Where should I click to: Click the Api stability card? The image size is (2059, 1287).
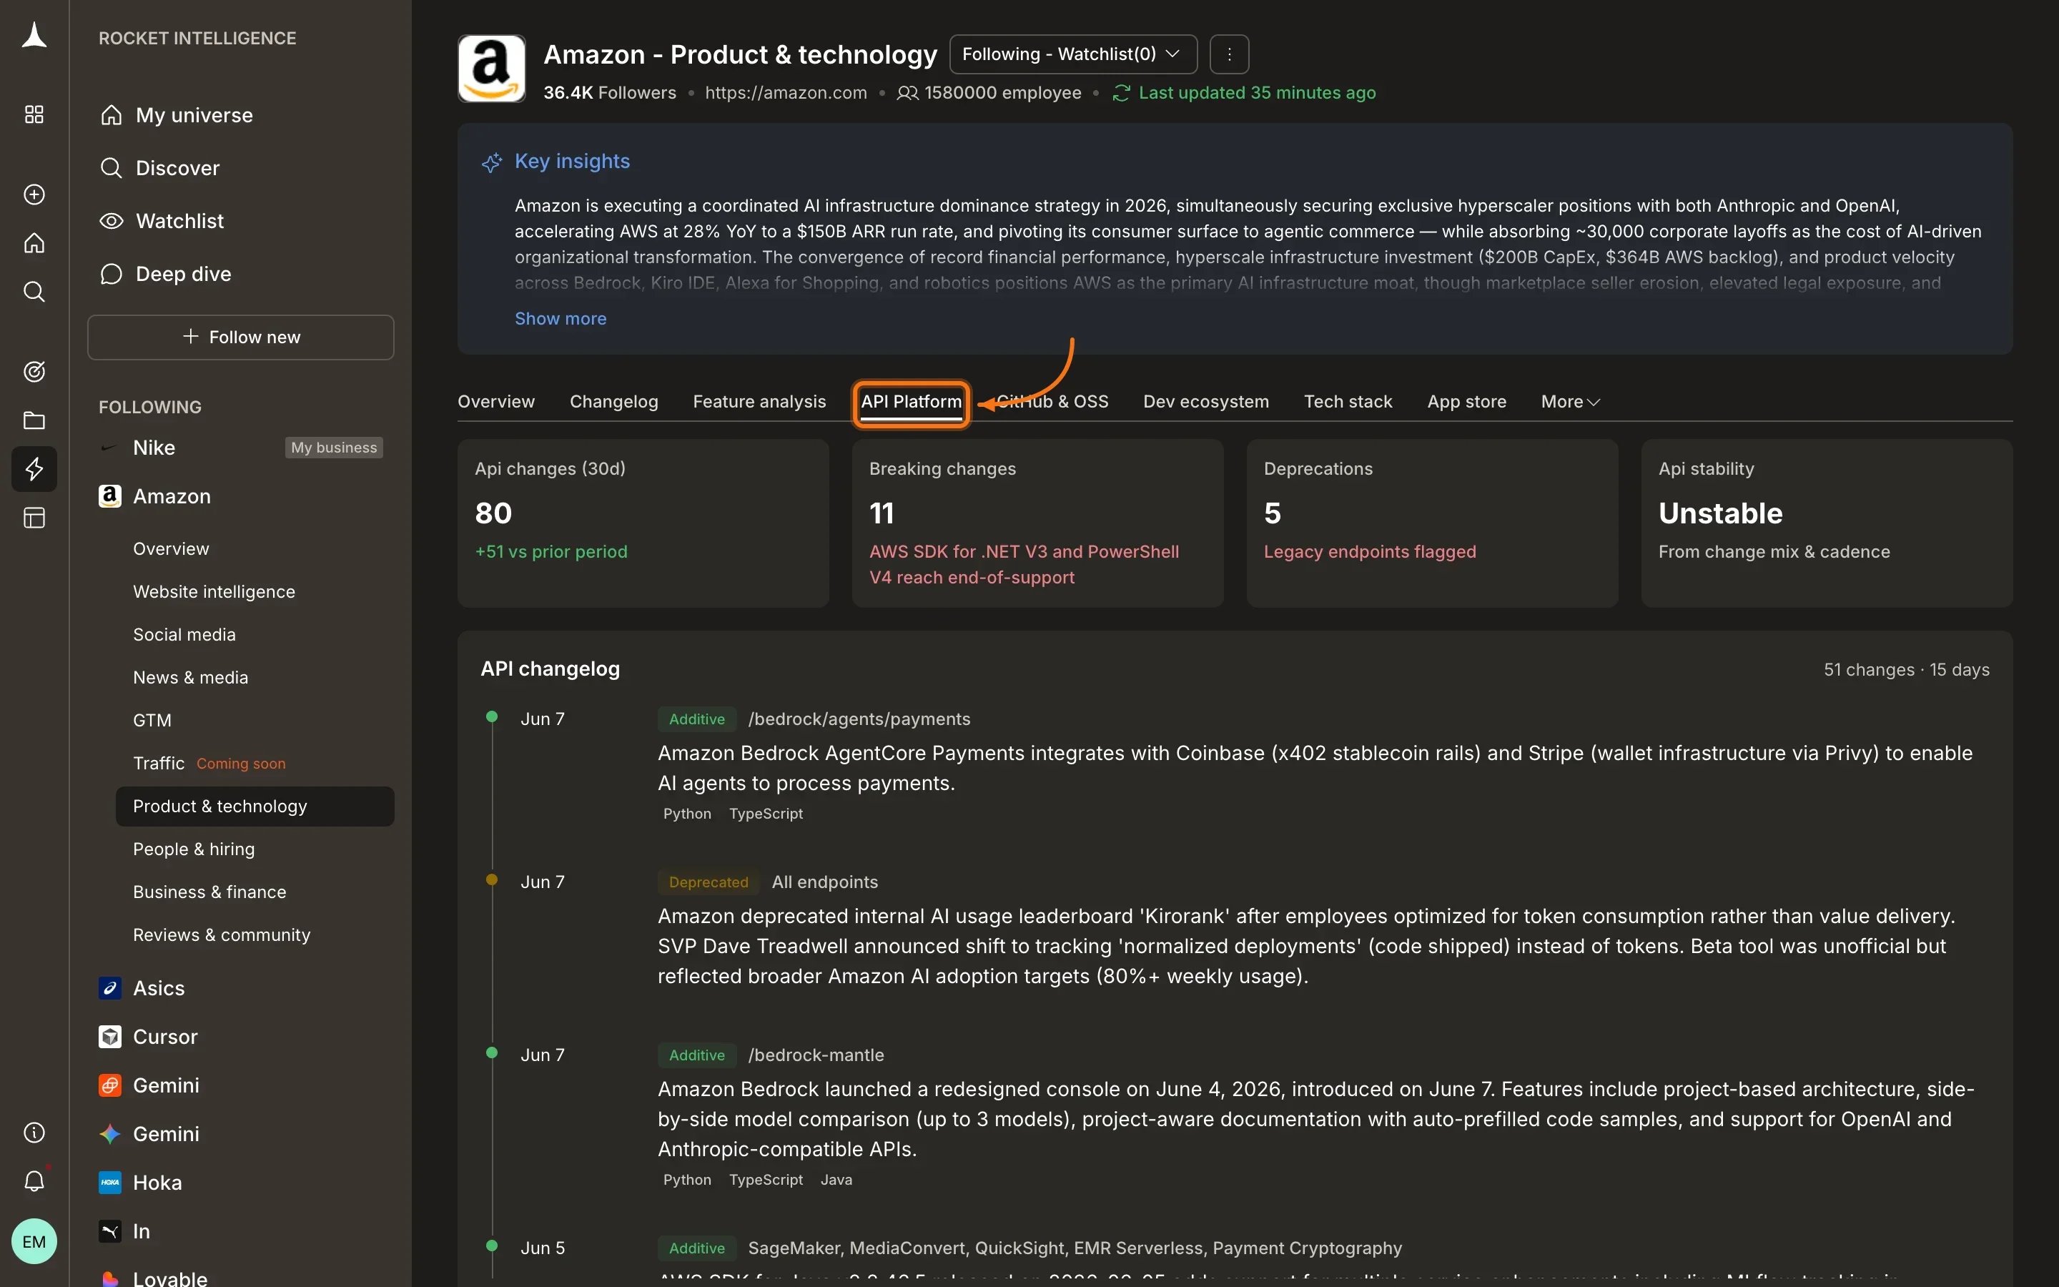point(1827,523)
